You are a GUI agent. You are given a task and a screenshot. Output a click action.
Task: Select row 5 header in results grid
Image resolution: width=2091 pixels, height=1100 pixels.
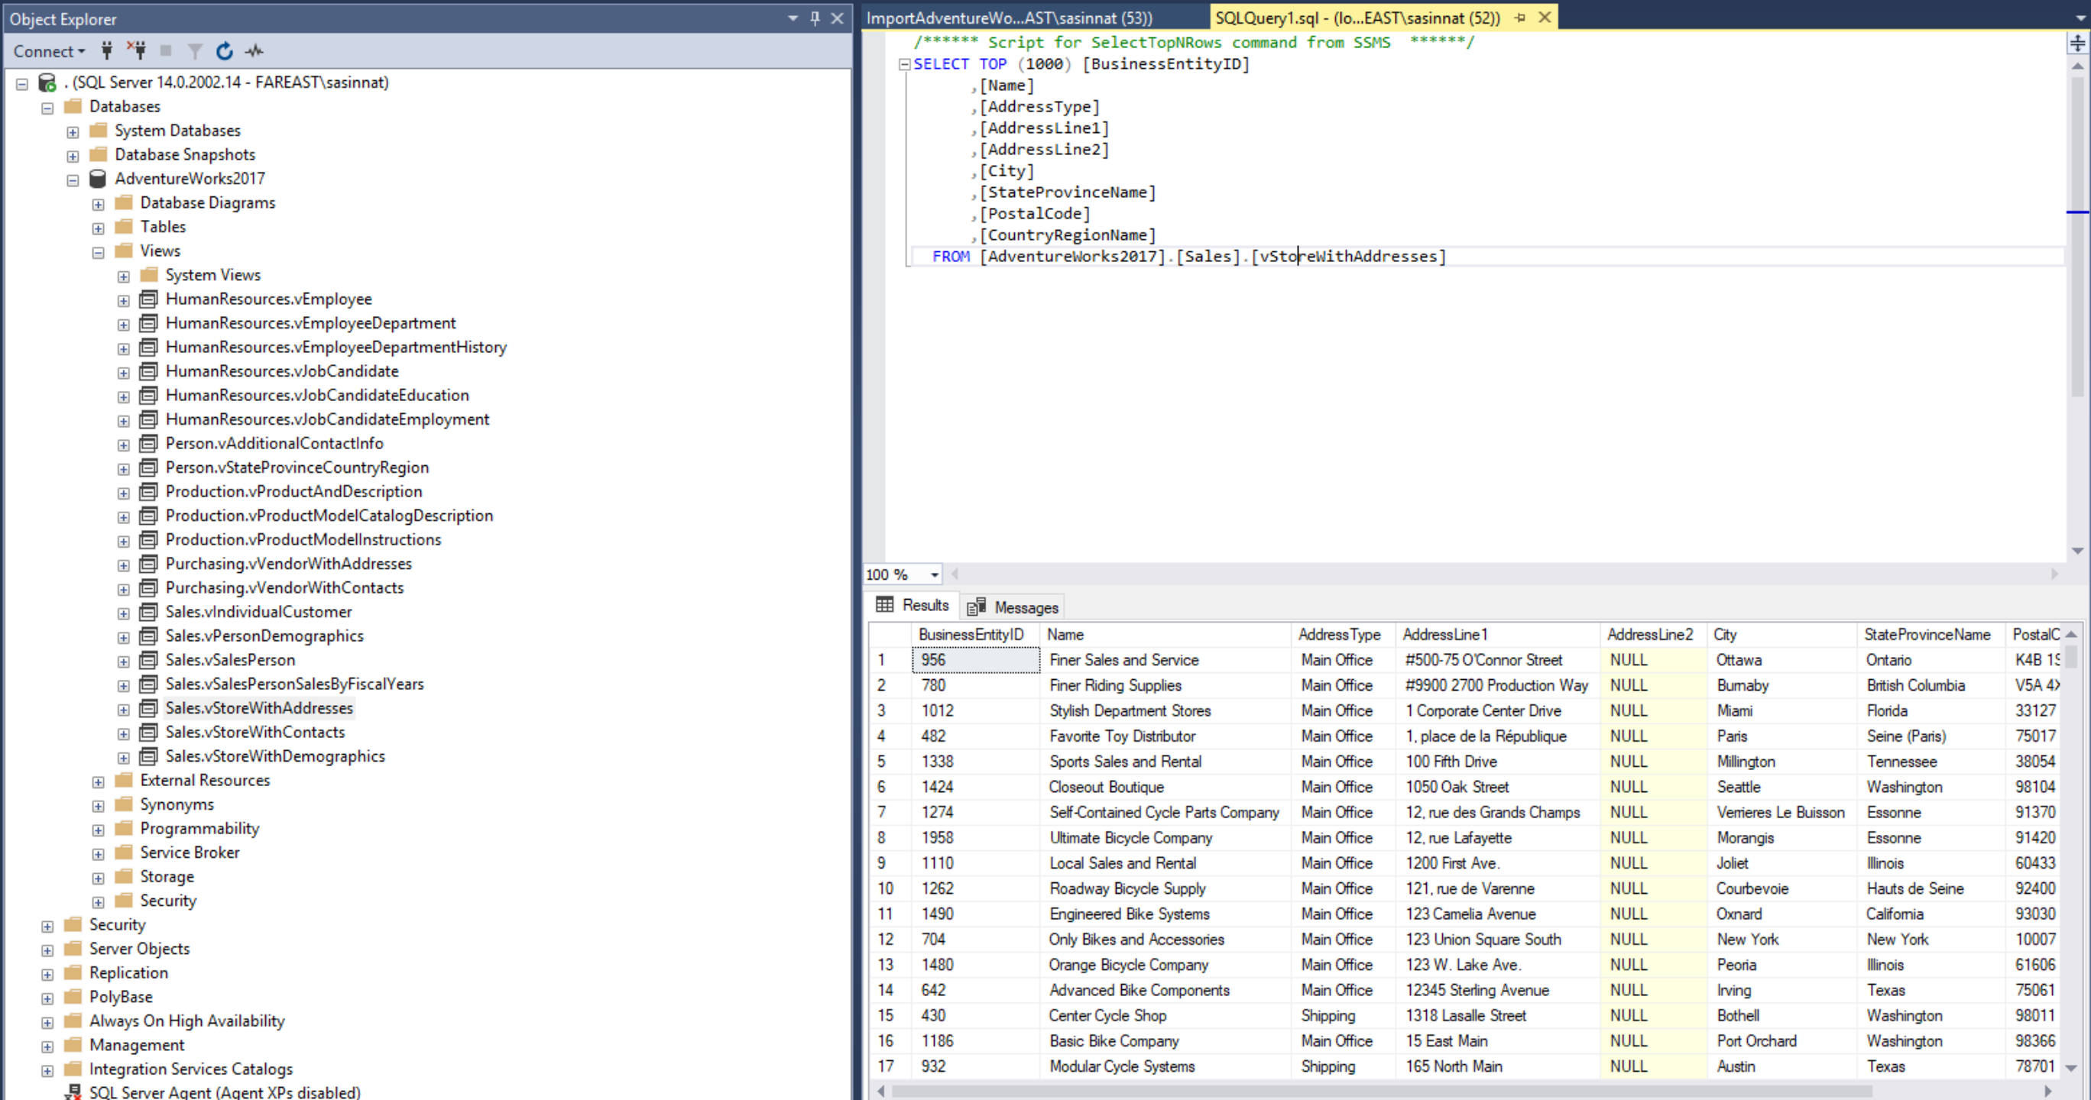890,762
